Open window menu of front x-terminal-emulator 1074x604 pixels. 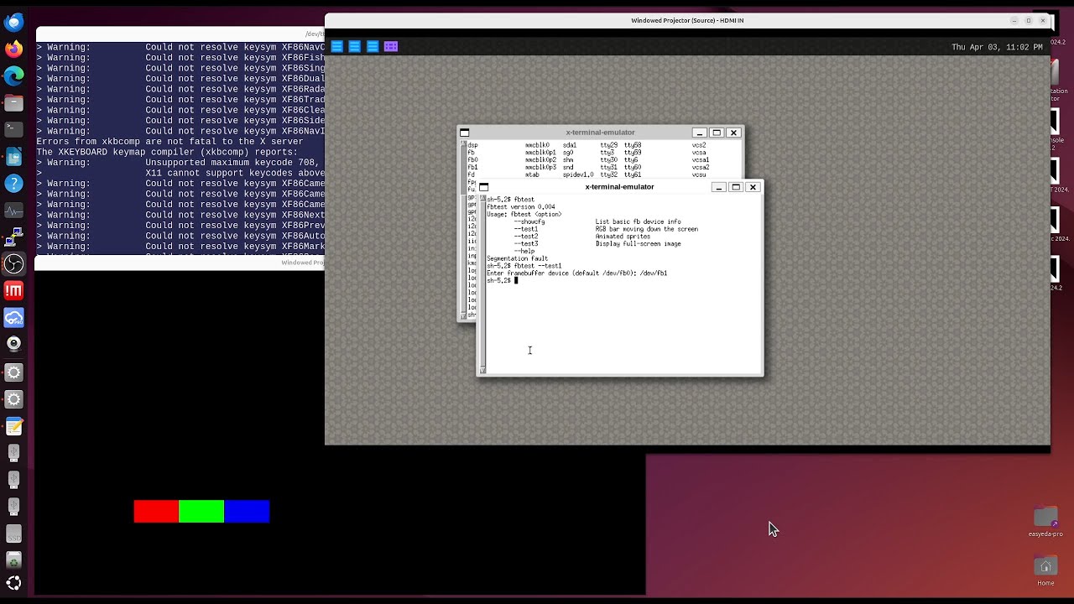point(483,187)
